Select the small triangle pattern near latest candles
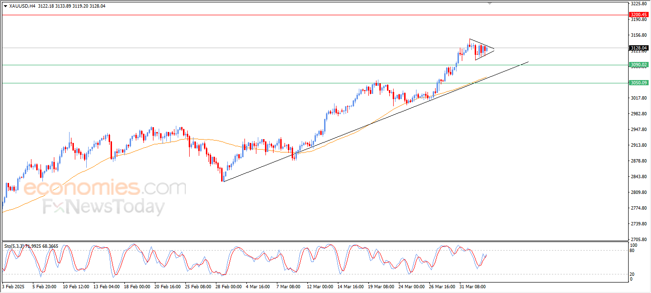Image resolution: width=651 pixels, height=293 pixels. click(482, 49)
